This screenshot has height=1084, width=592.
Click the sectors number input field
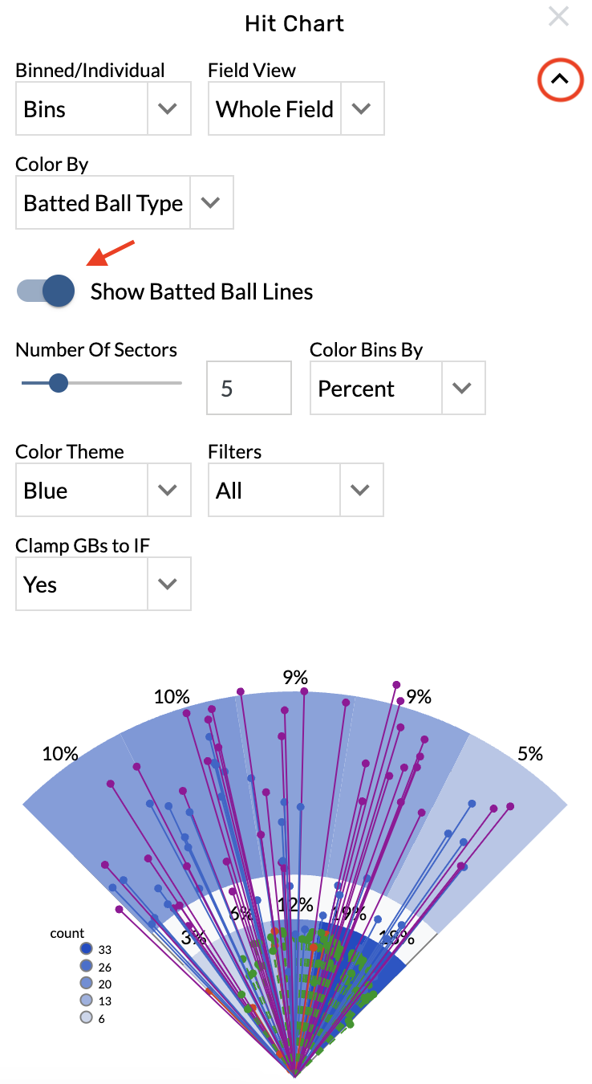pos(248,389)
